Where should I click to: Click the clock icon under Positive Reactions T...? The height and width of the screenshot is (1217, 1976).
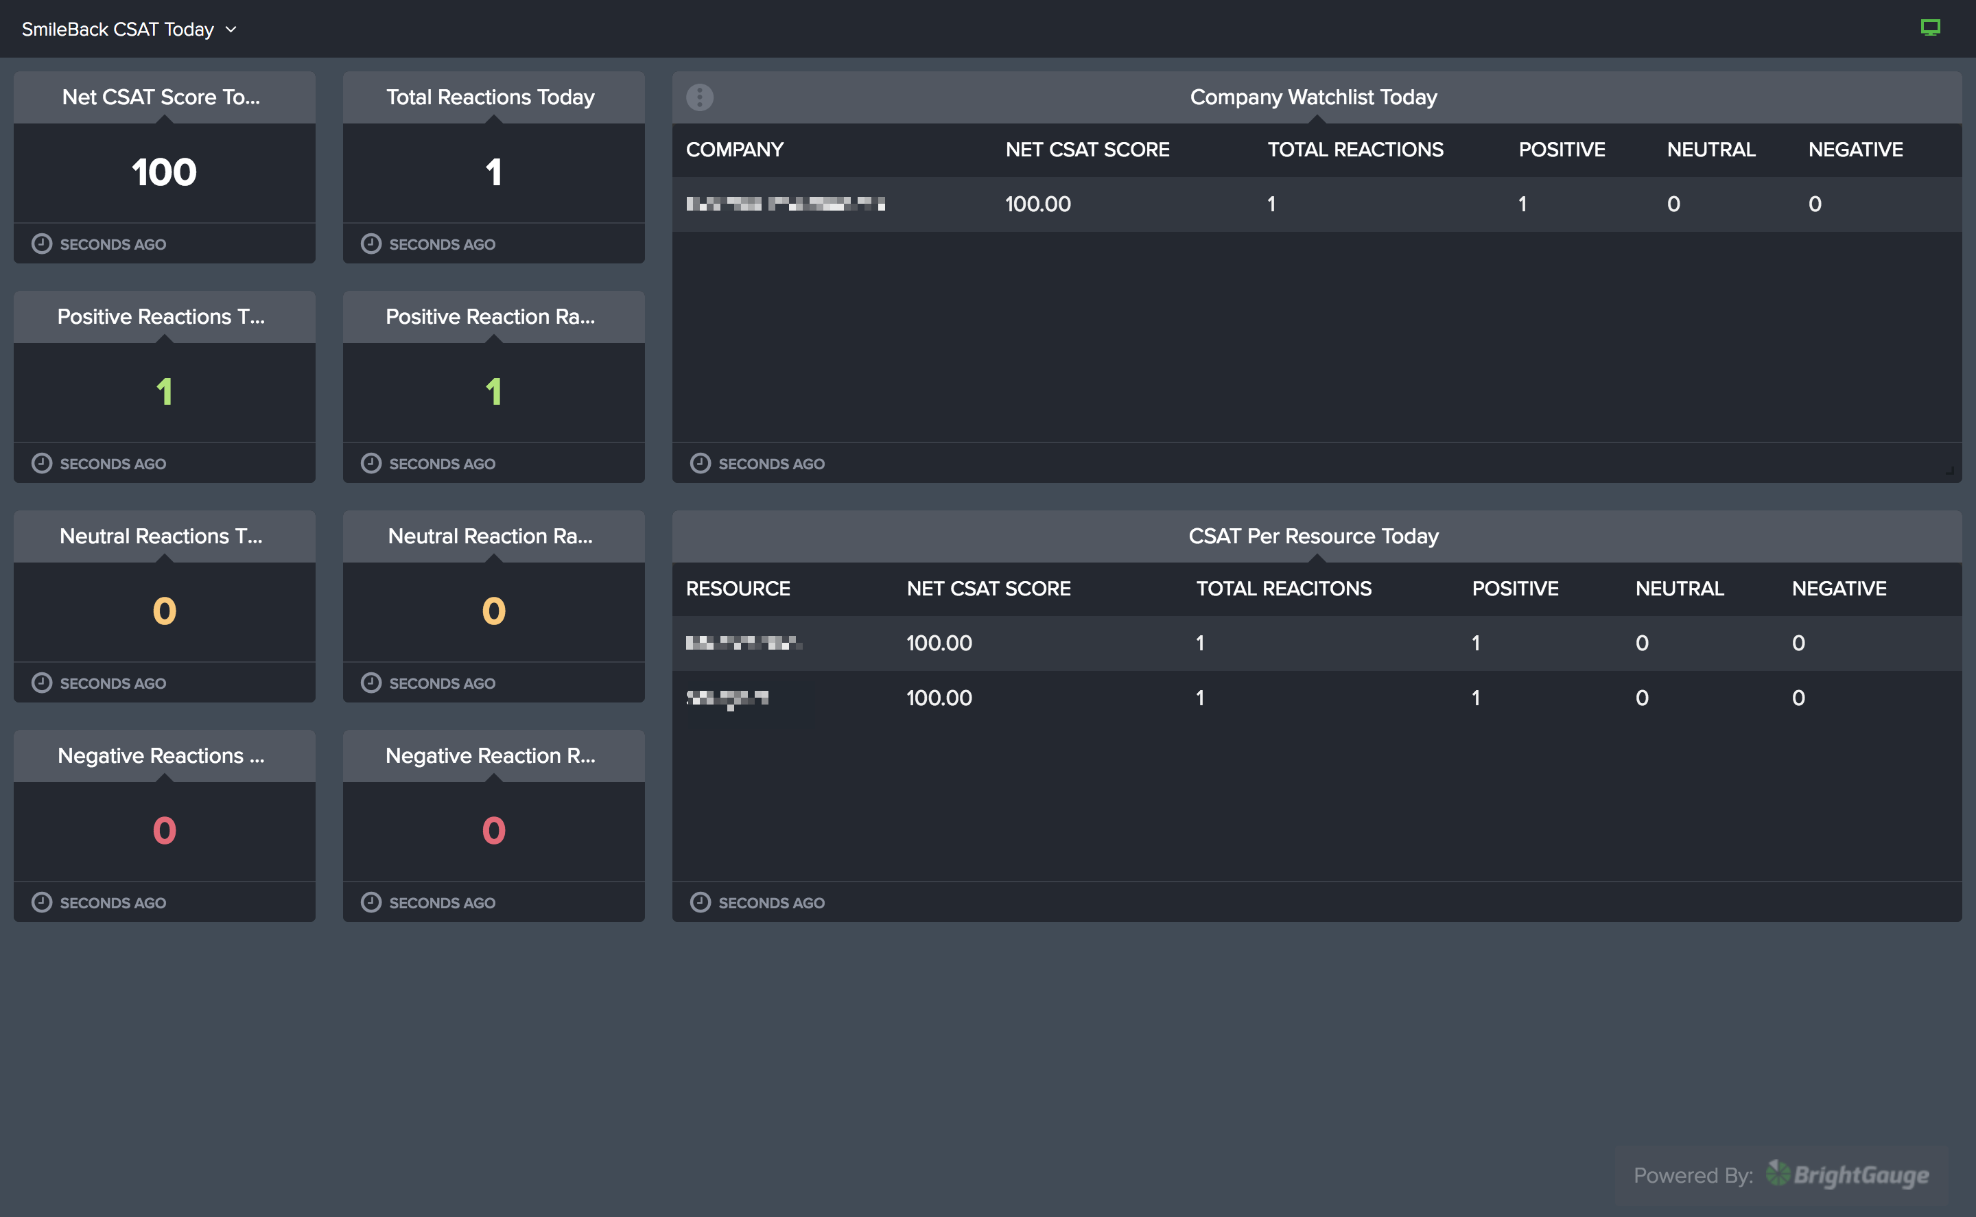42,464
